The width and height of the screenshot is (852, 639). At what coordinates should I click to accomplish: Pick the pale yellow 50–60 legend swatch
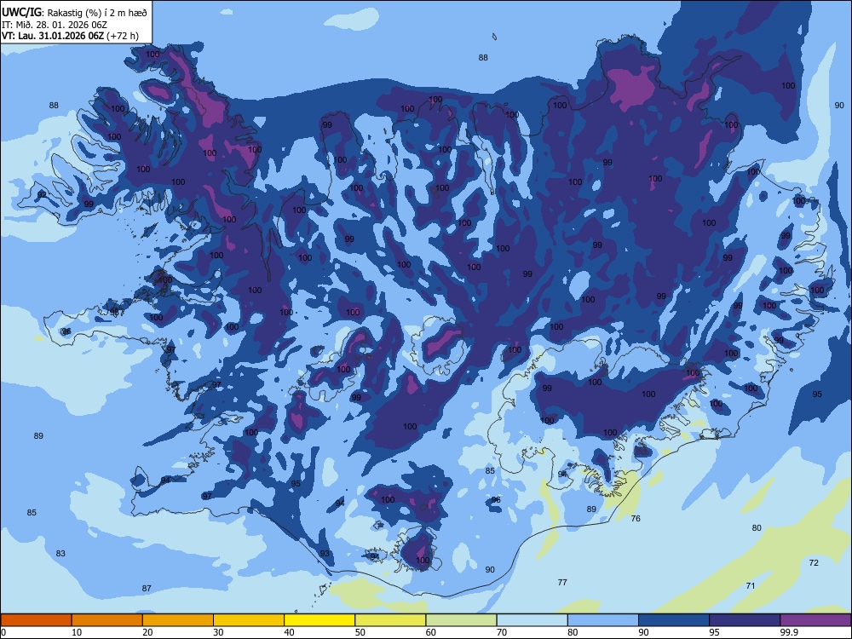click(x=390, y=620)
